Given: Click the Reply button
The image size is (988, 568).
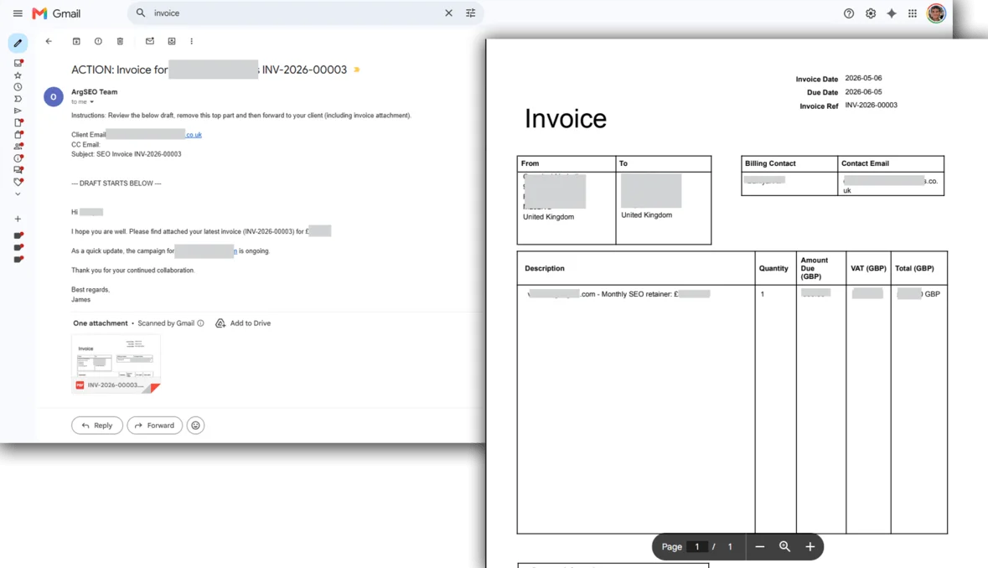Looking at the screenshot, I should tap(97, 426).
